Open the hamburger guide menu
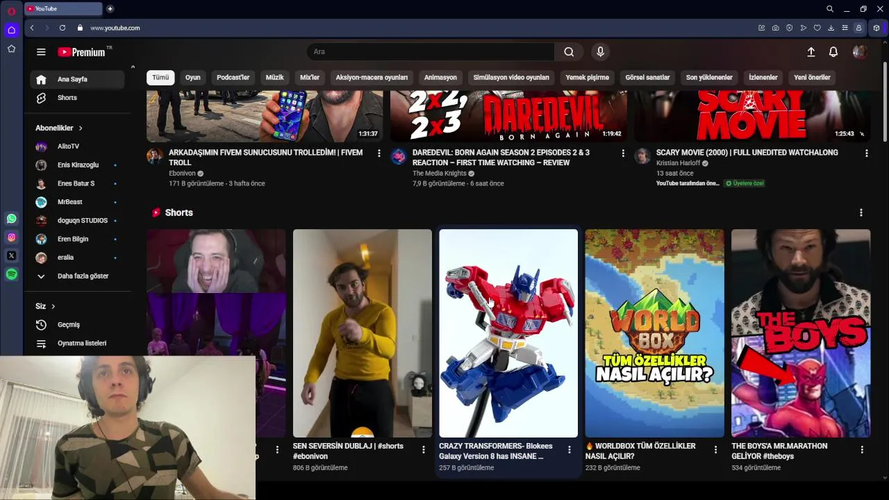 pyautogui.click(x=41, y=52)
